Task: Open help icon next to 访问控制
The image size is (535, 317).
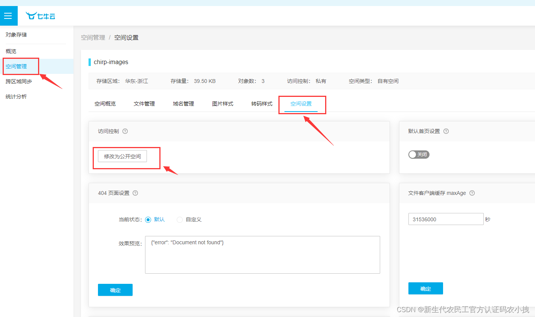Action: (125, 131)
